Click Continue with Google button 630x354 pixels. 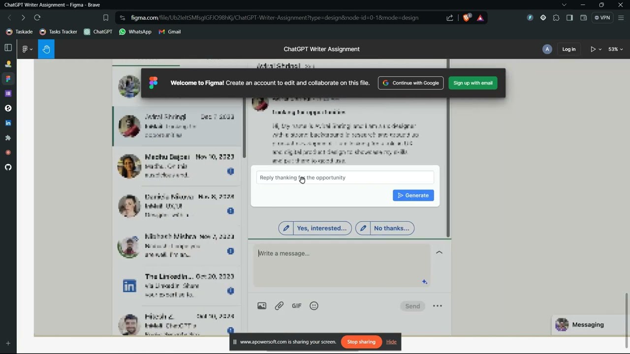coord(410,83)
